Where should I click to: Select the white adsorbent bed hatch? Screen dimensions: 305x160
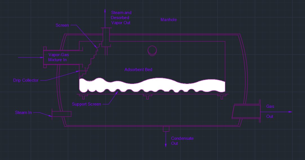coord(152,85)
